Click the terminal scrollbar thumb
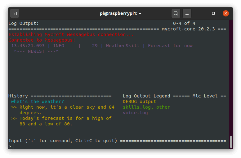This screenshot has width=241, height=158. click(x=231, y=142)
